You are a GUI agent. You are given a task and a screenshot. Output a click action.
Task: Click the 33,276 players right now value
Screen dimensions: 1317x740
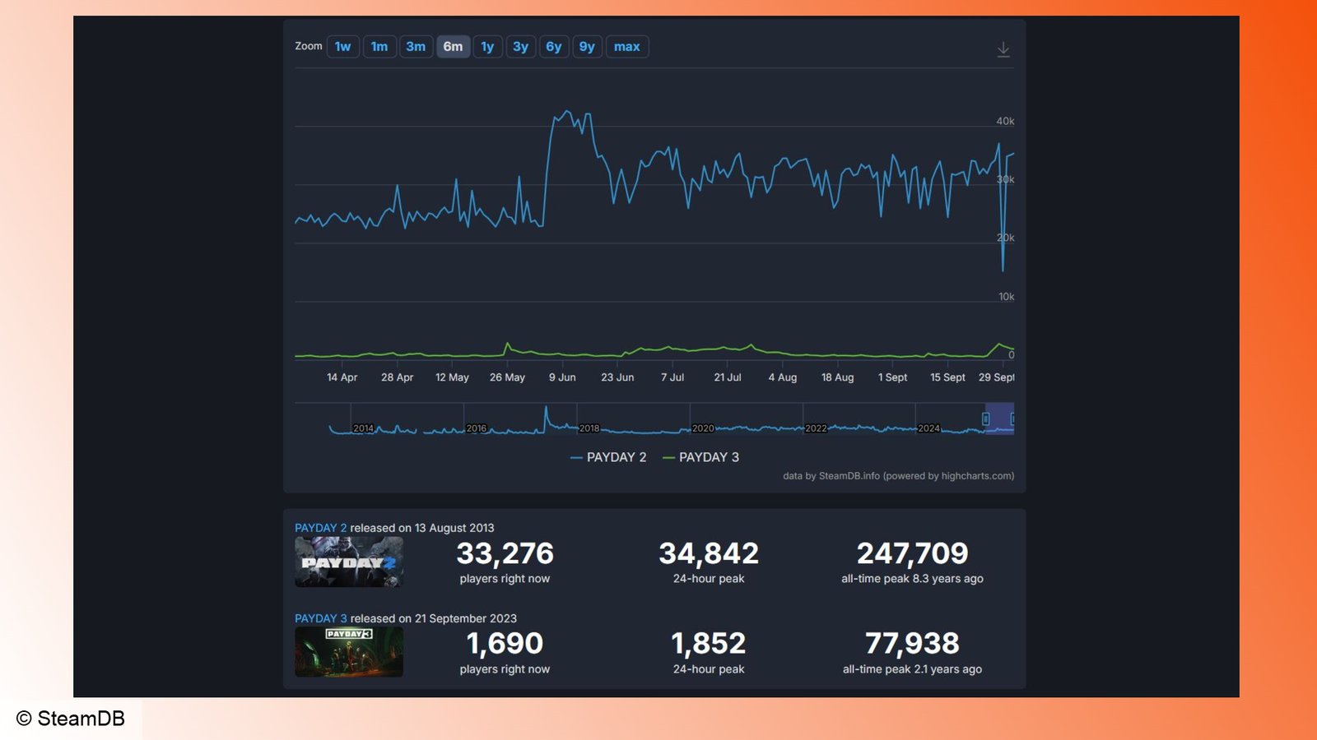coord(505,553)
